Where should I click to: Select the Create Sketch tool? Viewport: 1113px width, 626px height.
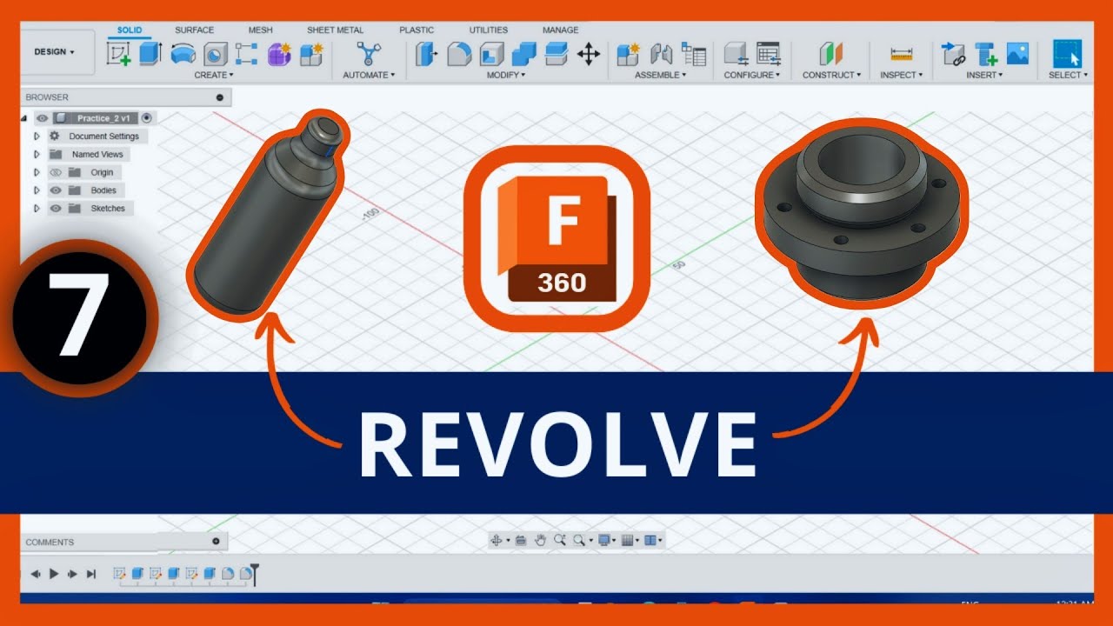(x=118, y=54)
